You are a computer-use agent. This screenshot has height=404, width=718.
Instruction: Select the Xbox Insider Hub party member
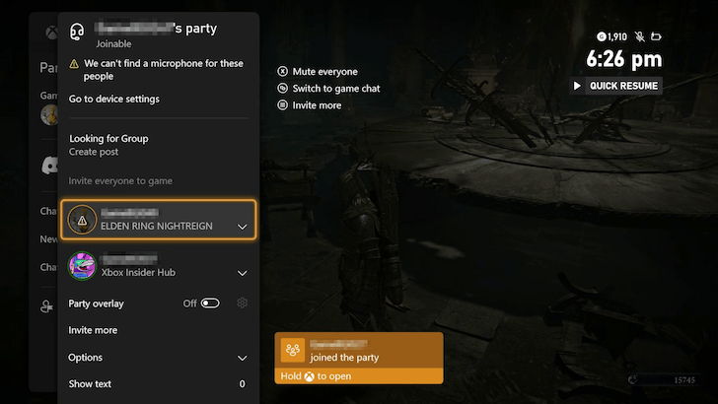(x=159, y=266)
